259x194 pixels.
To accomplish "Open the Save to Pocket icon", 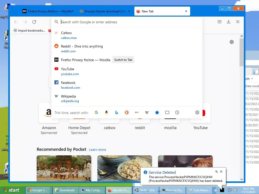I will pyautogui.click(x=219, y=22).
